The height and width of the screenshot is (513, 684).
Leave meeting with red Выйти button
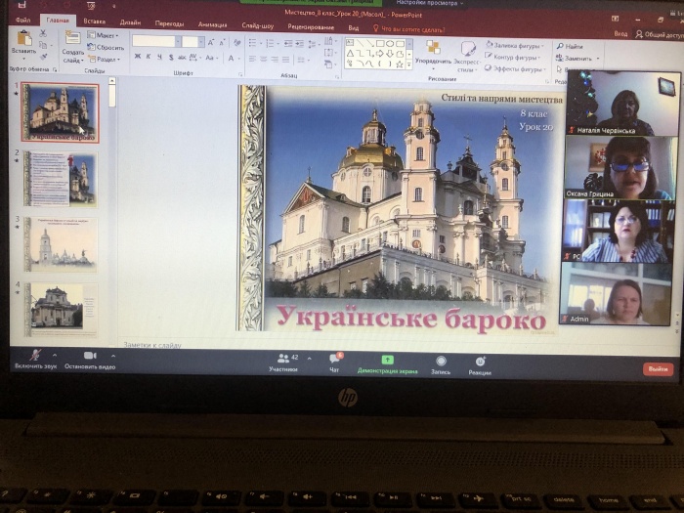(657, 368)
